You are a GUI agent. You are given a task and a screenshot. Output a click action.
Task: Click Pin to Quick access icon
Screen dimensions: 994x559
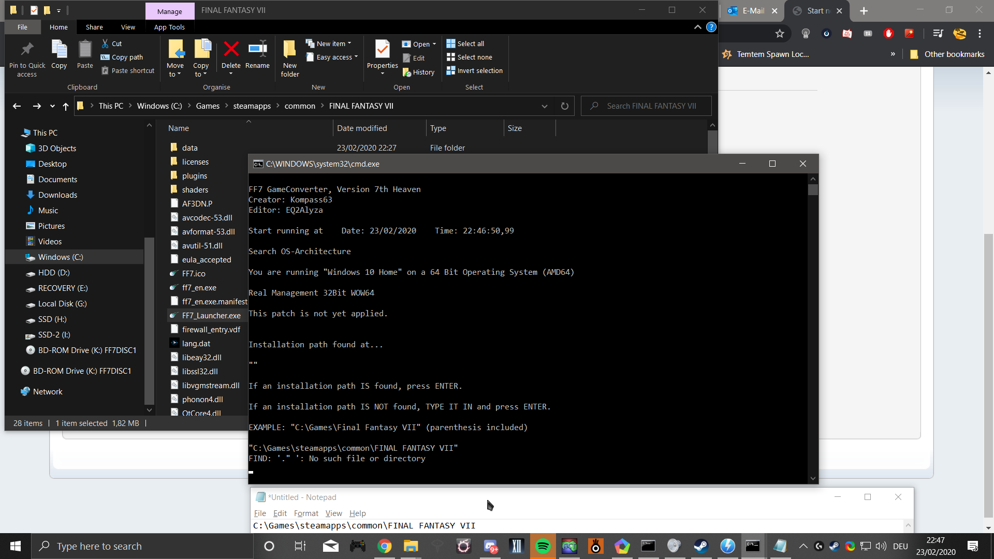point(27,50)
